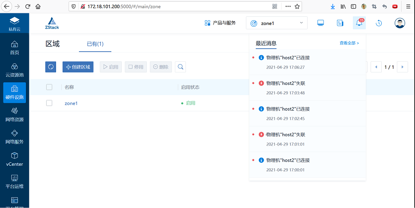The width and height of the screenshot is (415, 208).
Task: Click the search magnifier in the toolbar
Action: 180,67
